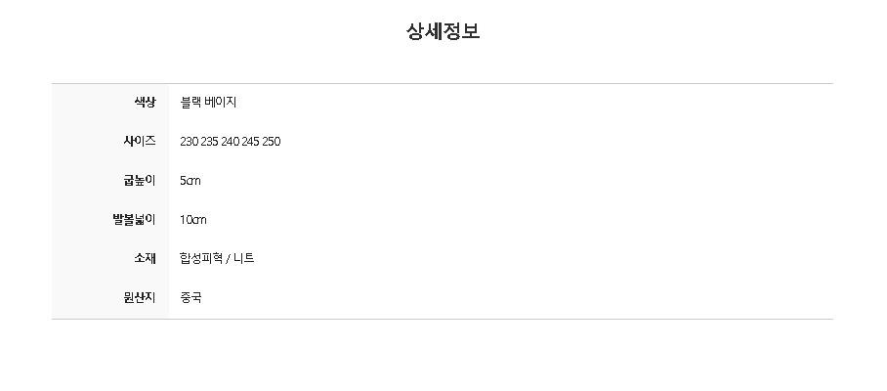Click the size 235 text

pyautogui.click(x=209, y=142)
